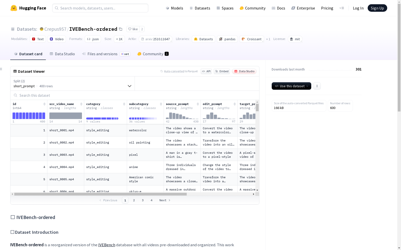This screenshot has height=250, width=401.
Task: Sort by the edit_prompt column arrows
Action: (235, 104)
